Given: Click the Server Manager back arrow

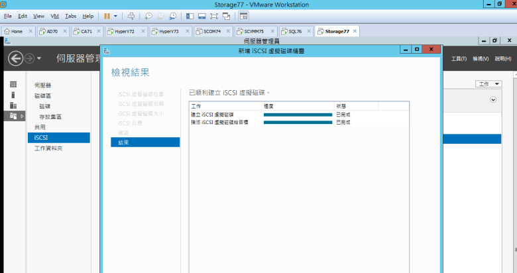Looking at the screenshot, I should pos(15,58).
